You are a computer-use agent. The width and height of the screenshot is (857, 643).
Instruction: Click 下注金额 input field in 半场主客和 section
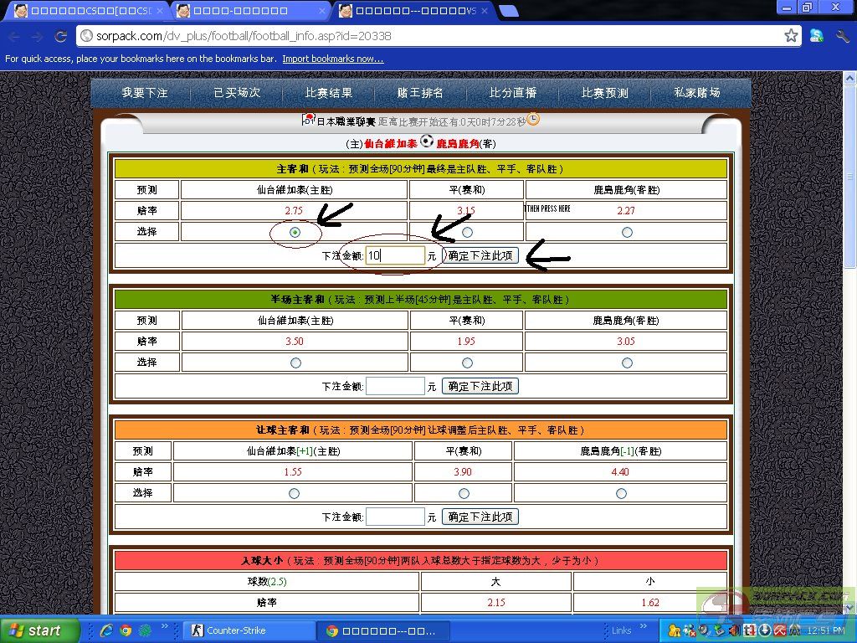(x=395, y=386)
